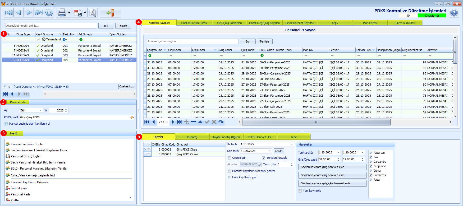Click the Yenile button

point(278,151)
